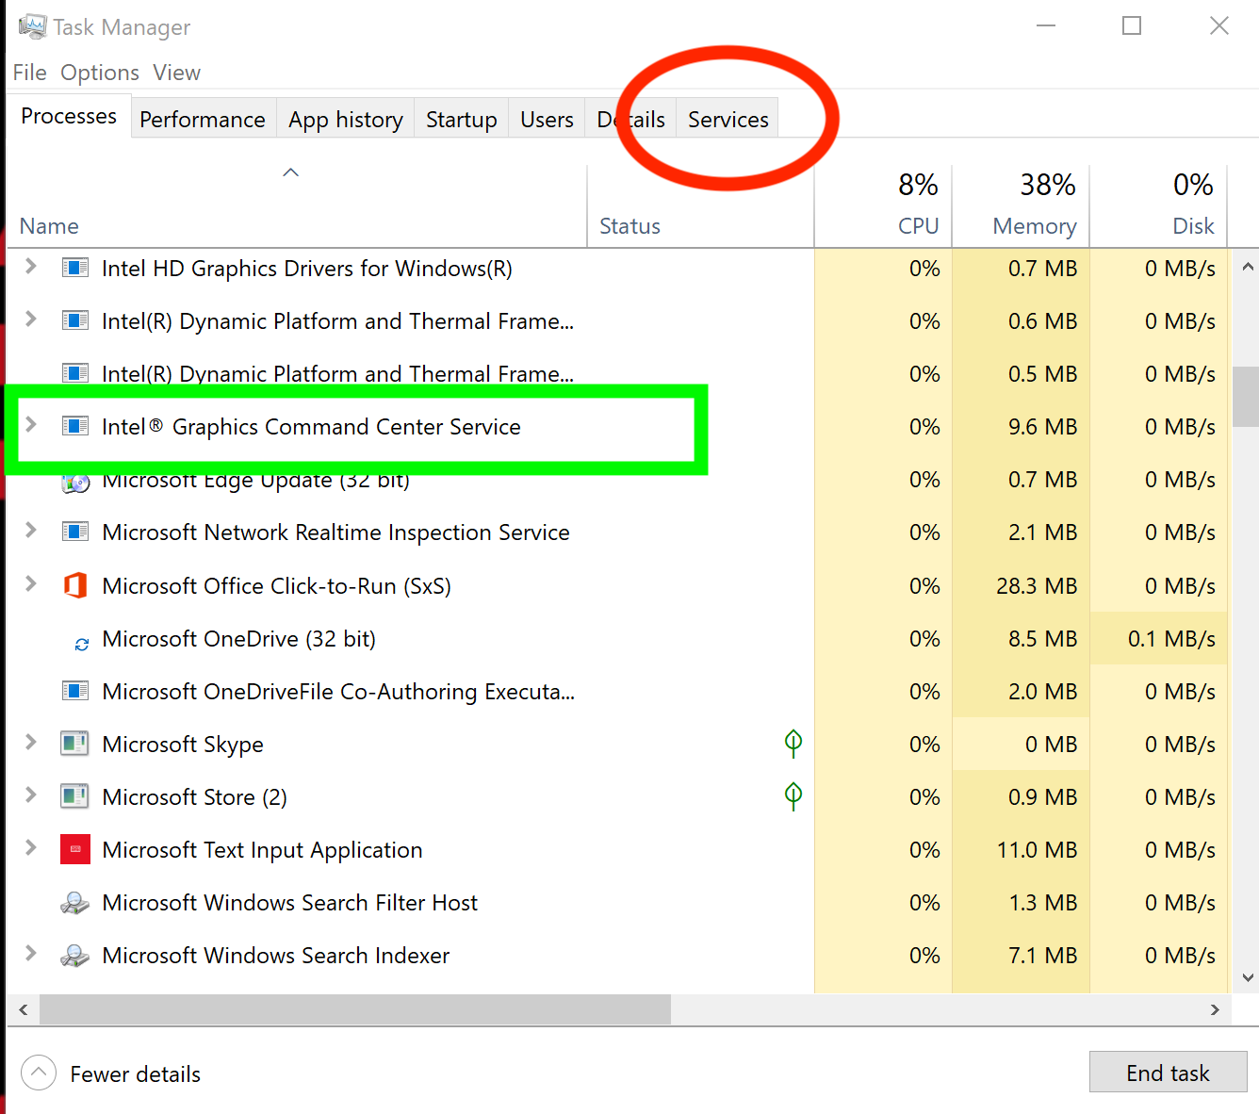The image size is (1259, 1114).
Task: Click the 28.3 MB memory value
Action: pos(1037,586)
